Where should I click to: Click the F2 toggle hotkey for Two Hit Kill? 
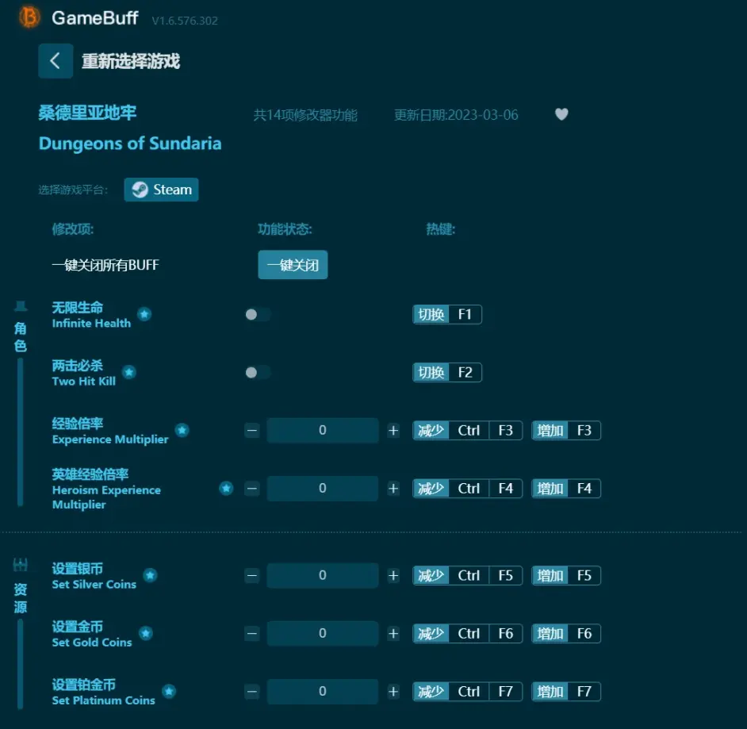pyautogui.click(x=447, y=373)
